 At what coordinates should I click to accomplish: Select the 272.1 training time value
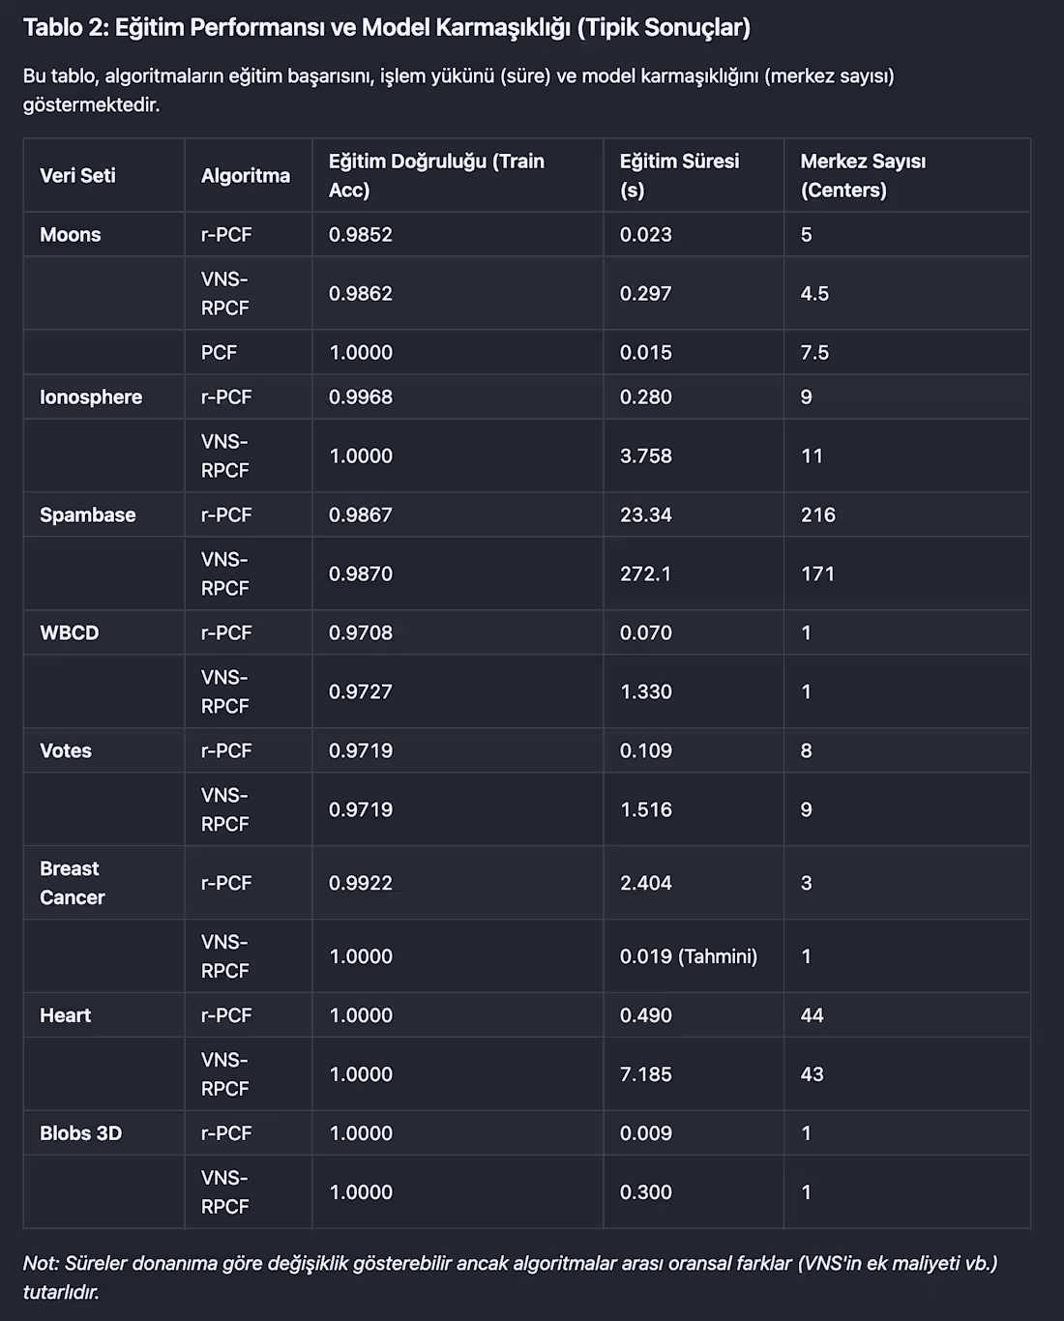(x=645, y=573)
